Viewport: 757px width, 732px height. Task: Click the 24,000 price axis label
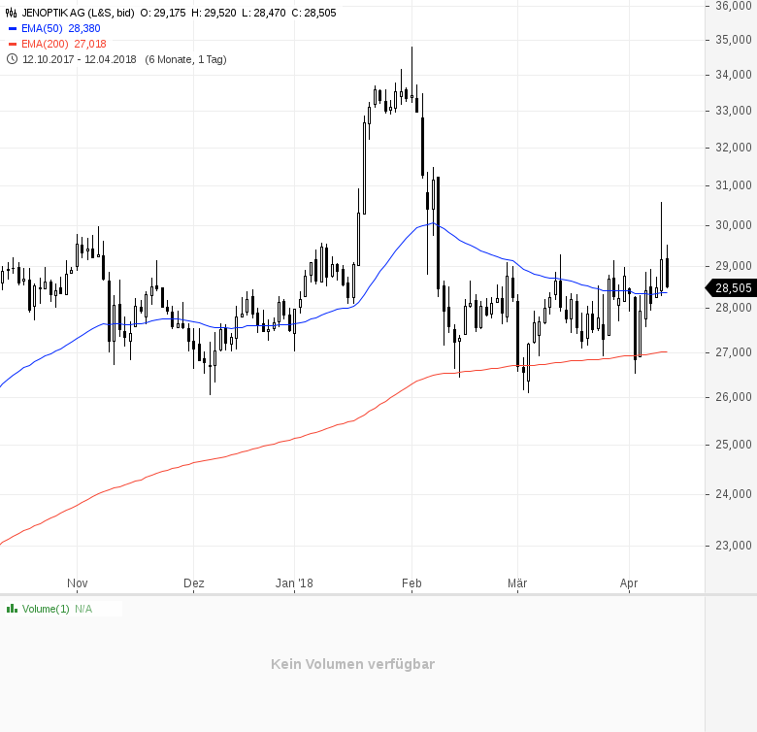(x=734, y=494)
